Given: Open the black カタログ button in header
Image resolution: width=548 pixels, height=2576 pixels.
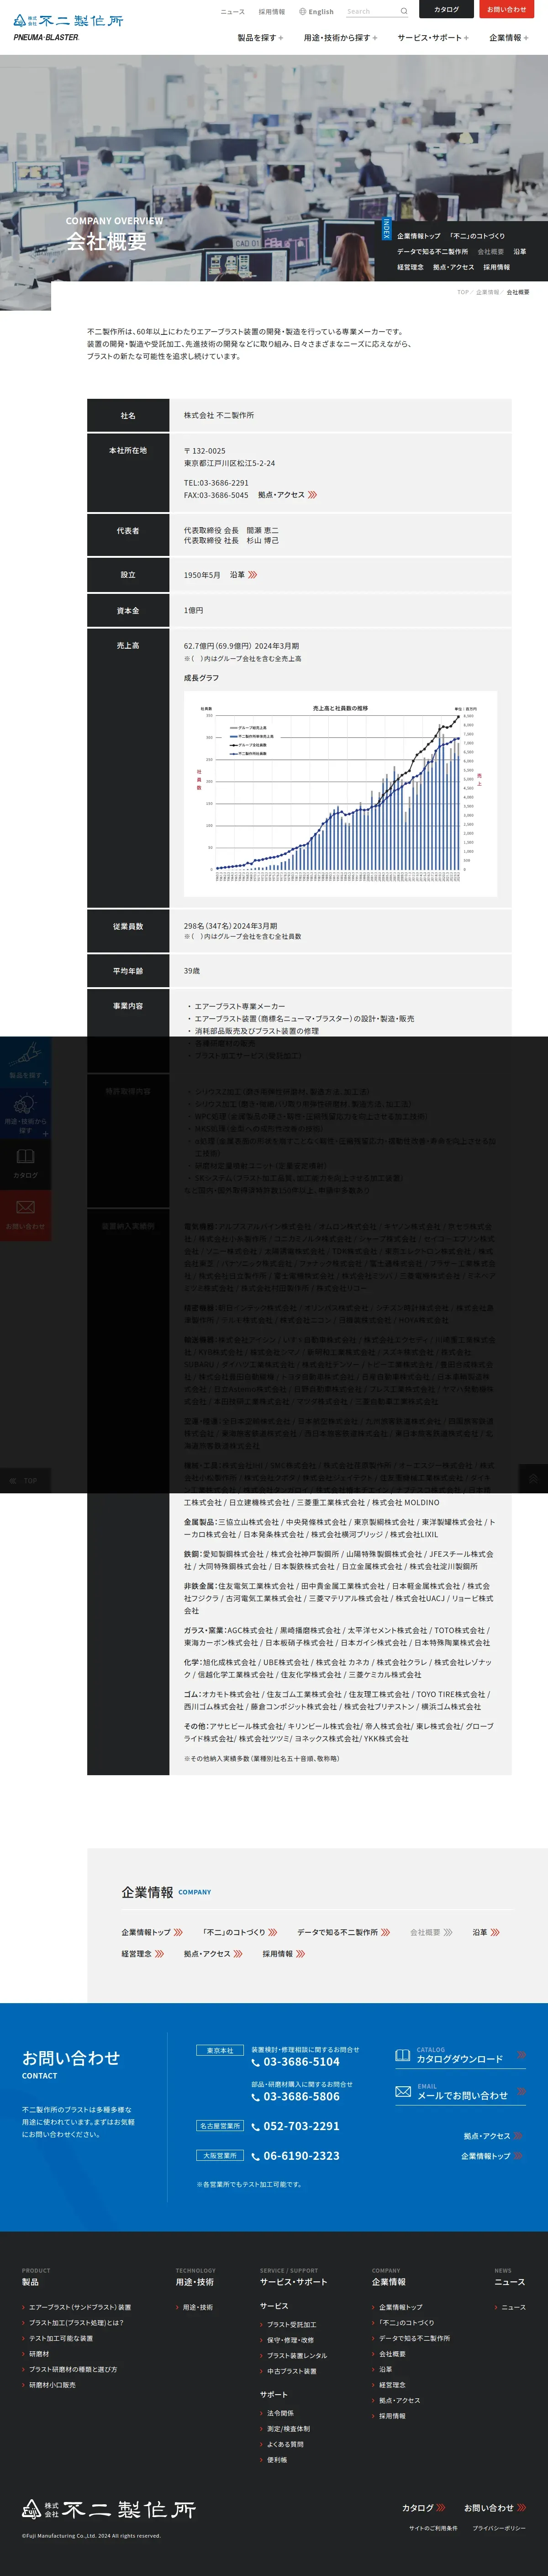Looking at the screenshot, I should (446, 9).
